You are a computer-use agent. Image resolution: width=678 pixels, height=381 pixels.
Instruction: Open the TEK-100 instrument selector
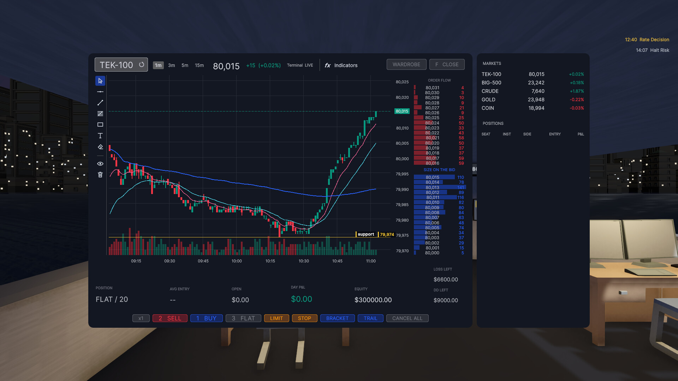121,65
